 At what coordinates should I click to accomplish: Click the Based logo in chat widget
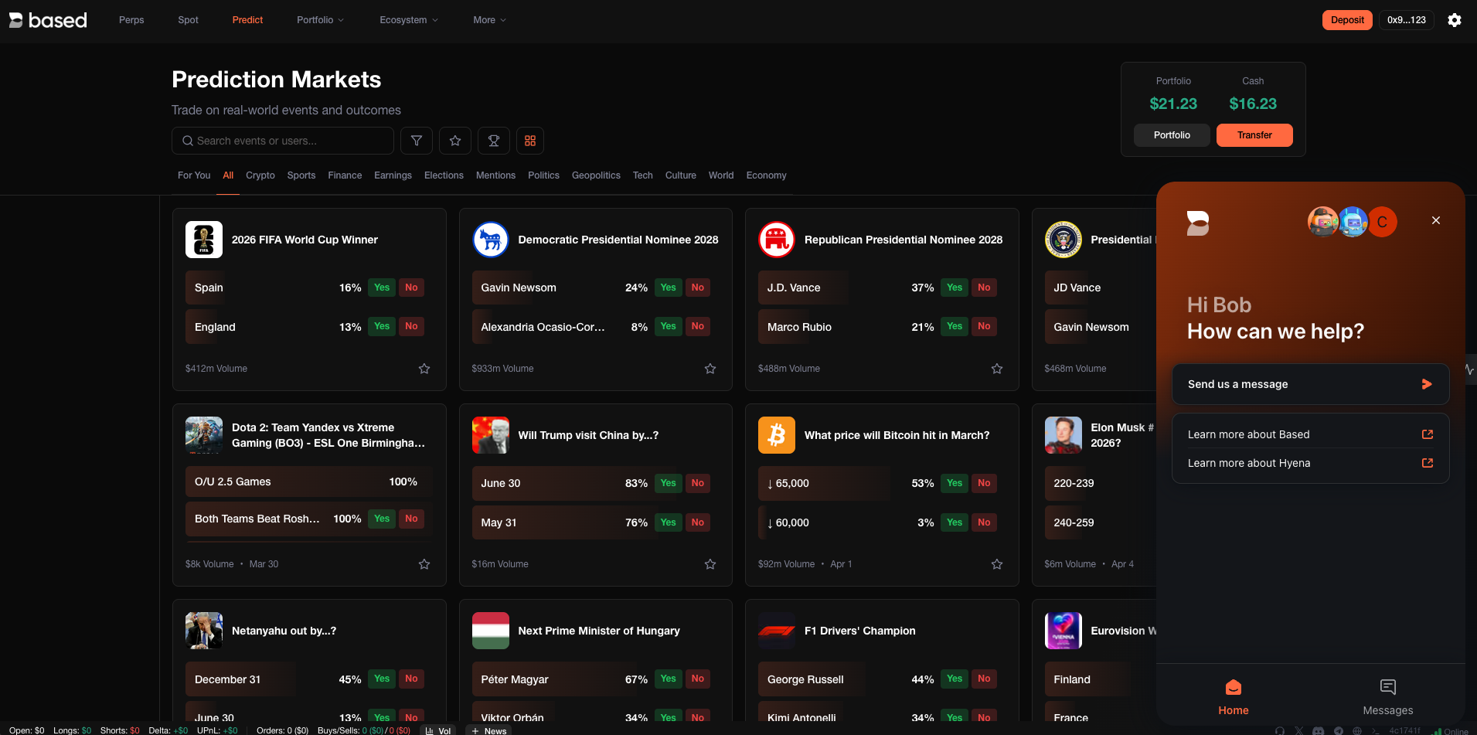click(x=1198, y=223)
